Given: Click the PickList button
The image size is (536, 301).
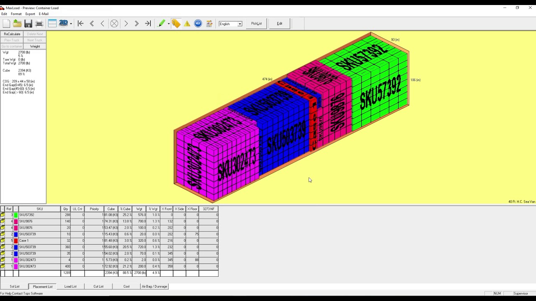Looking at the screenshot, I should tap(257, 23).
